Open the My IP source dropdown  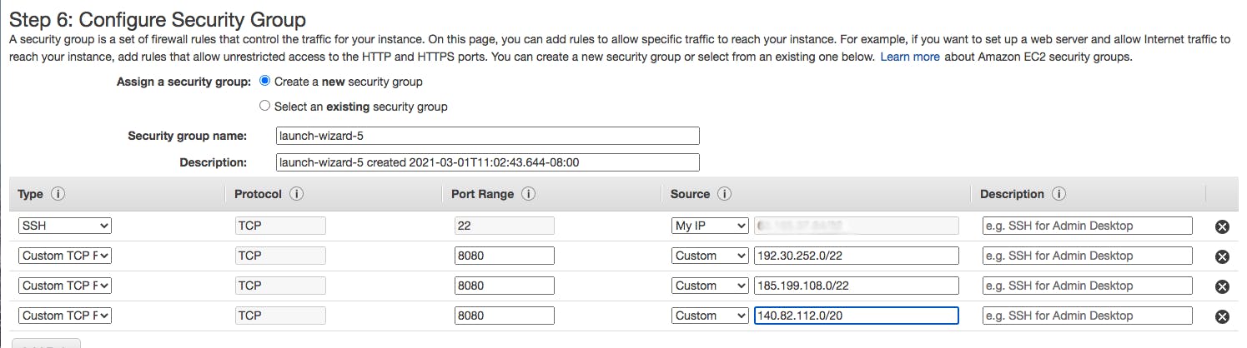711,226
